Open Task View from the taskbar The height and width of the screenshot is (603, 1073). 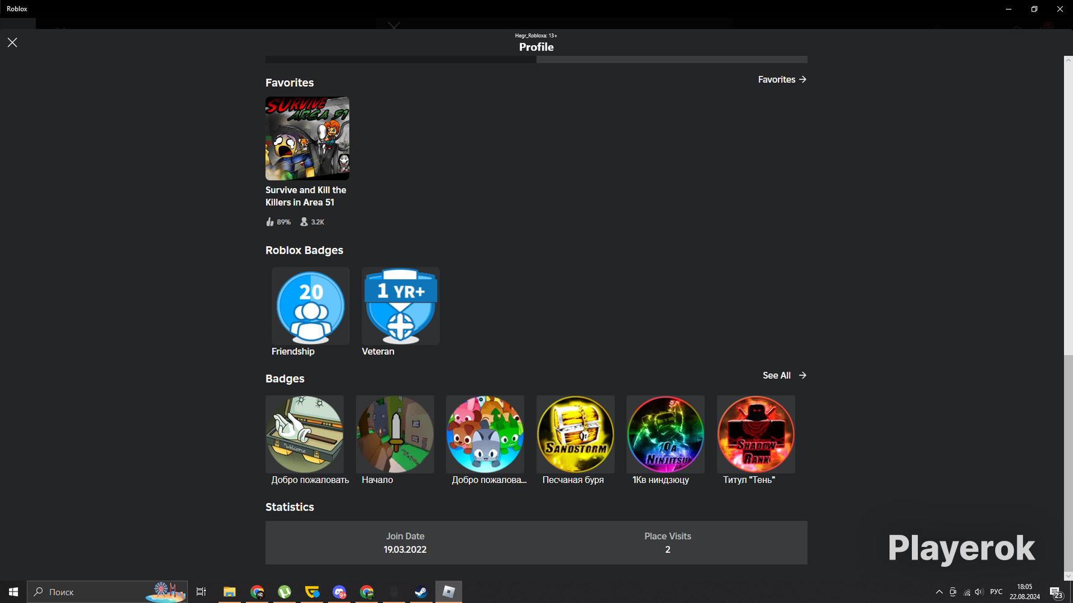coord(202,592)
